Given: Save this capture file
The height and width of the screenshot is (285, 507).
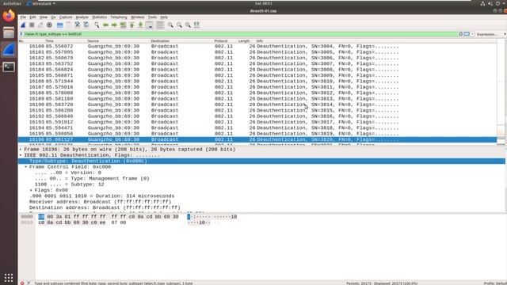Looking at the screenshot, I should [x=69, y=25].
